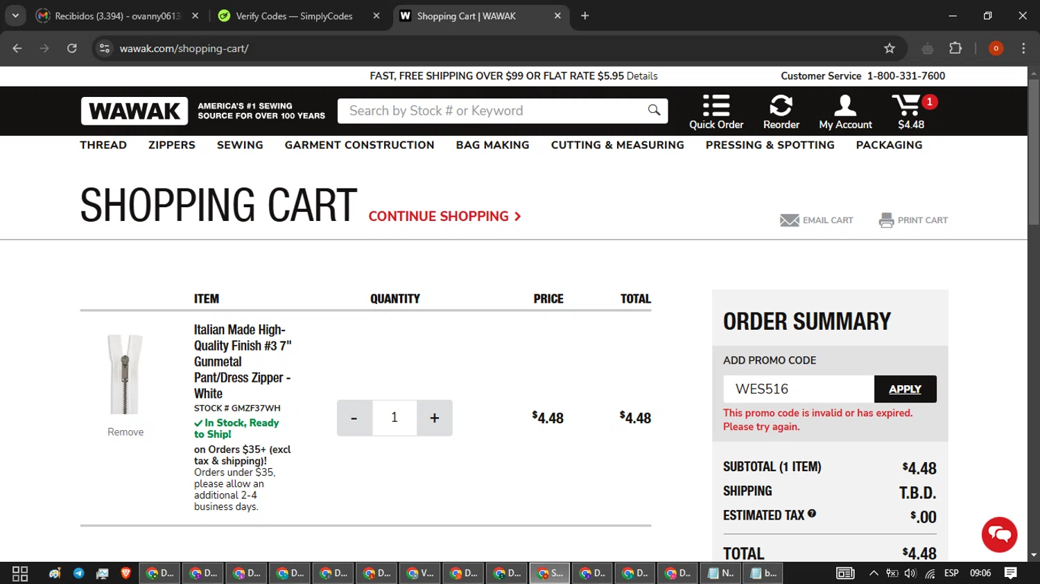
Task: Bookmark this page with the star icon
Action: [890, 48]
